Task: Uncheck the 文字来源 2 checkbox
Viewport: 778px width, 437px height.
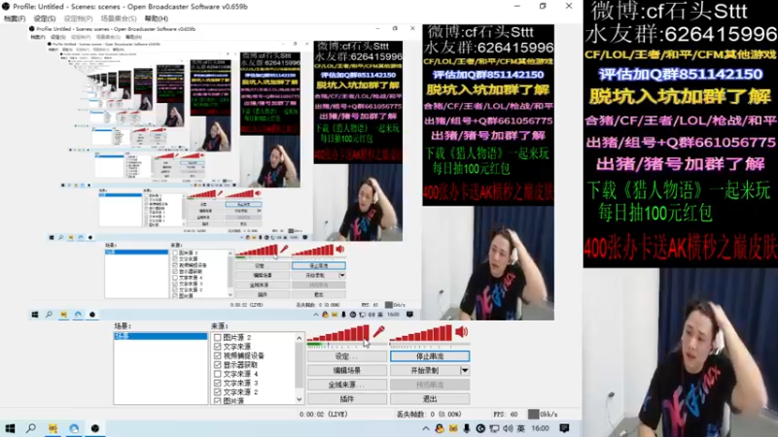Action: point(217,391)
